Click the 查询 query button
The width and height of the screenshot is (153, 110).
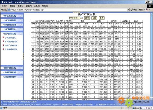pyautogui.click(x=87, y=18)
